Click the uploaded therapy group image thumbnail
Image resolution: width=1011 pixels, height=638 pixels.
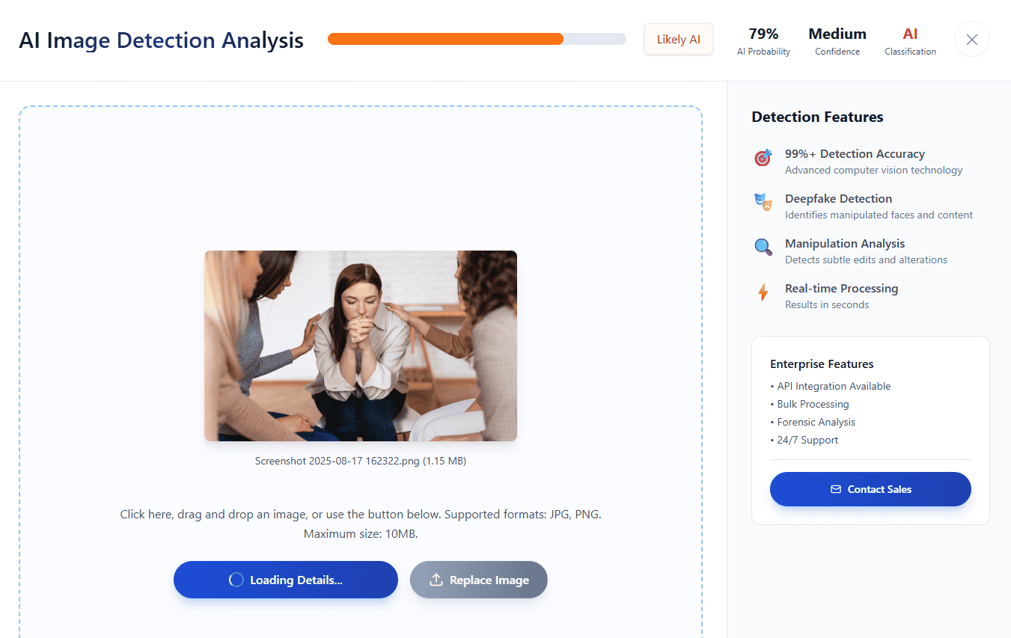(361, 346)
